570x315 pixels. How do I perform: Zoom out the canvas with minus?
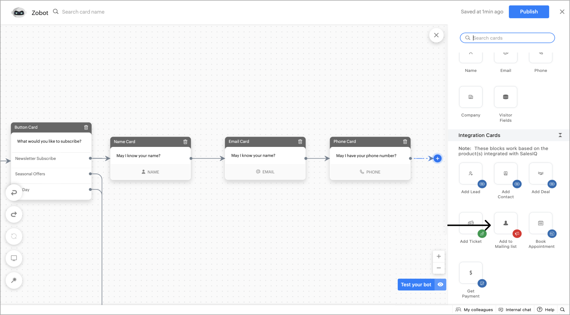439,268
